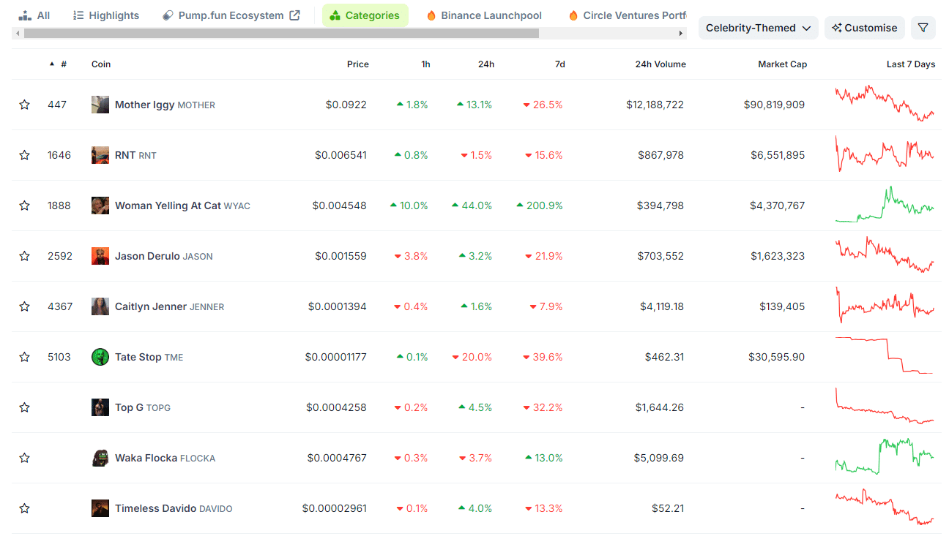
Task: Star the Caitlyn Jenner coin
Action: (x=24, y=306)
